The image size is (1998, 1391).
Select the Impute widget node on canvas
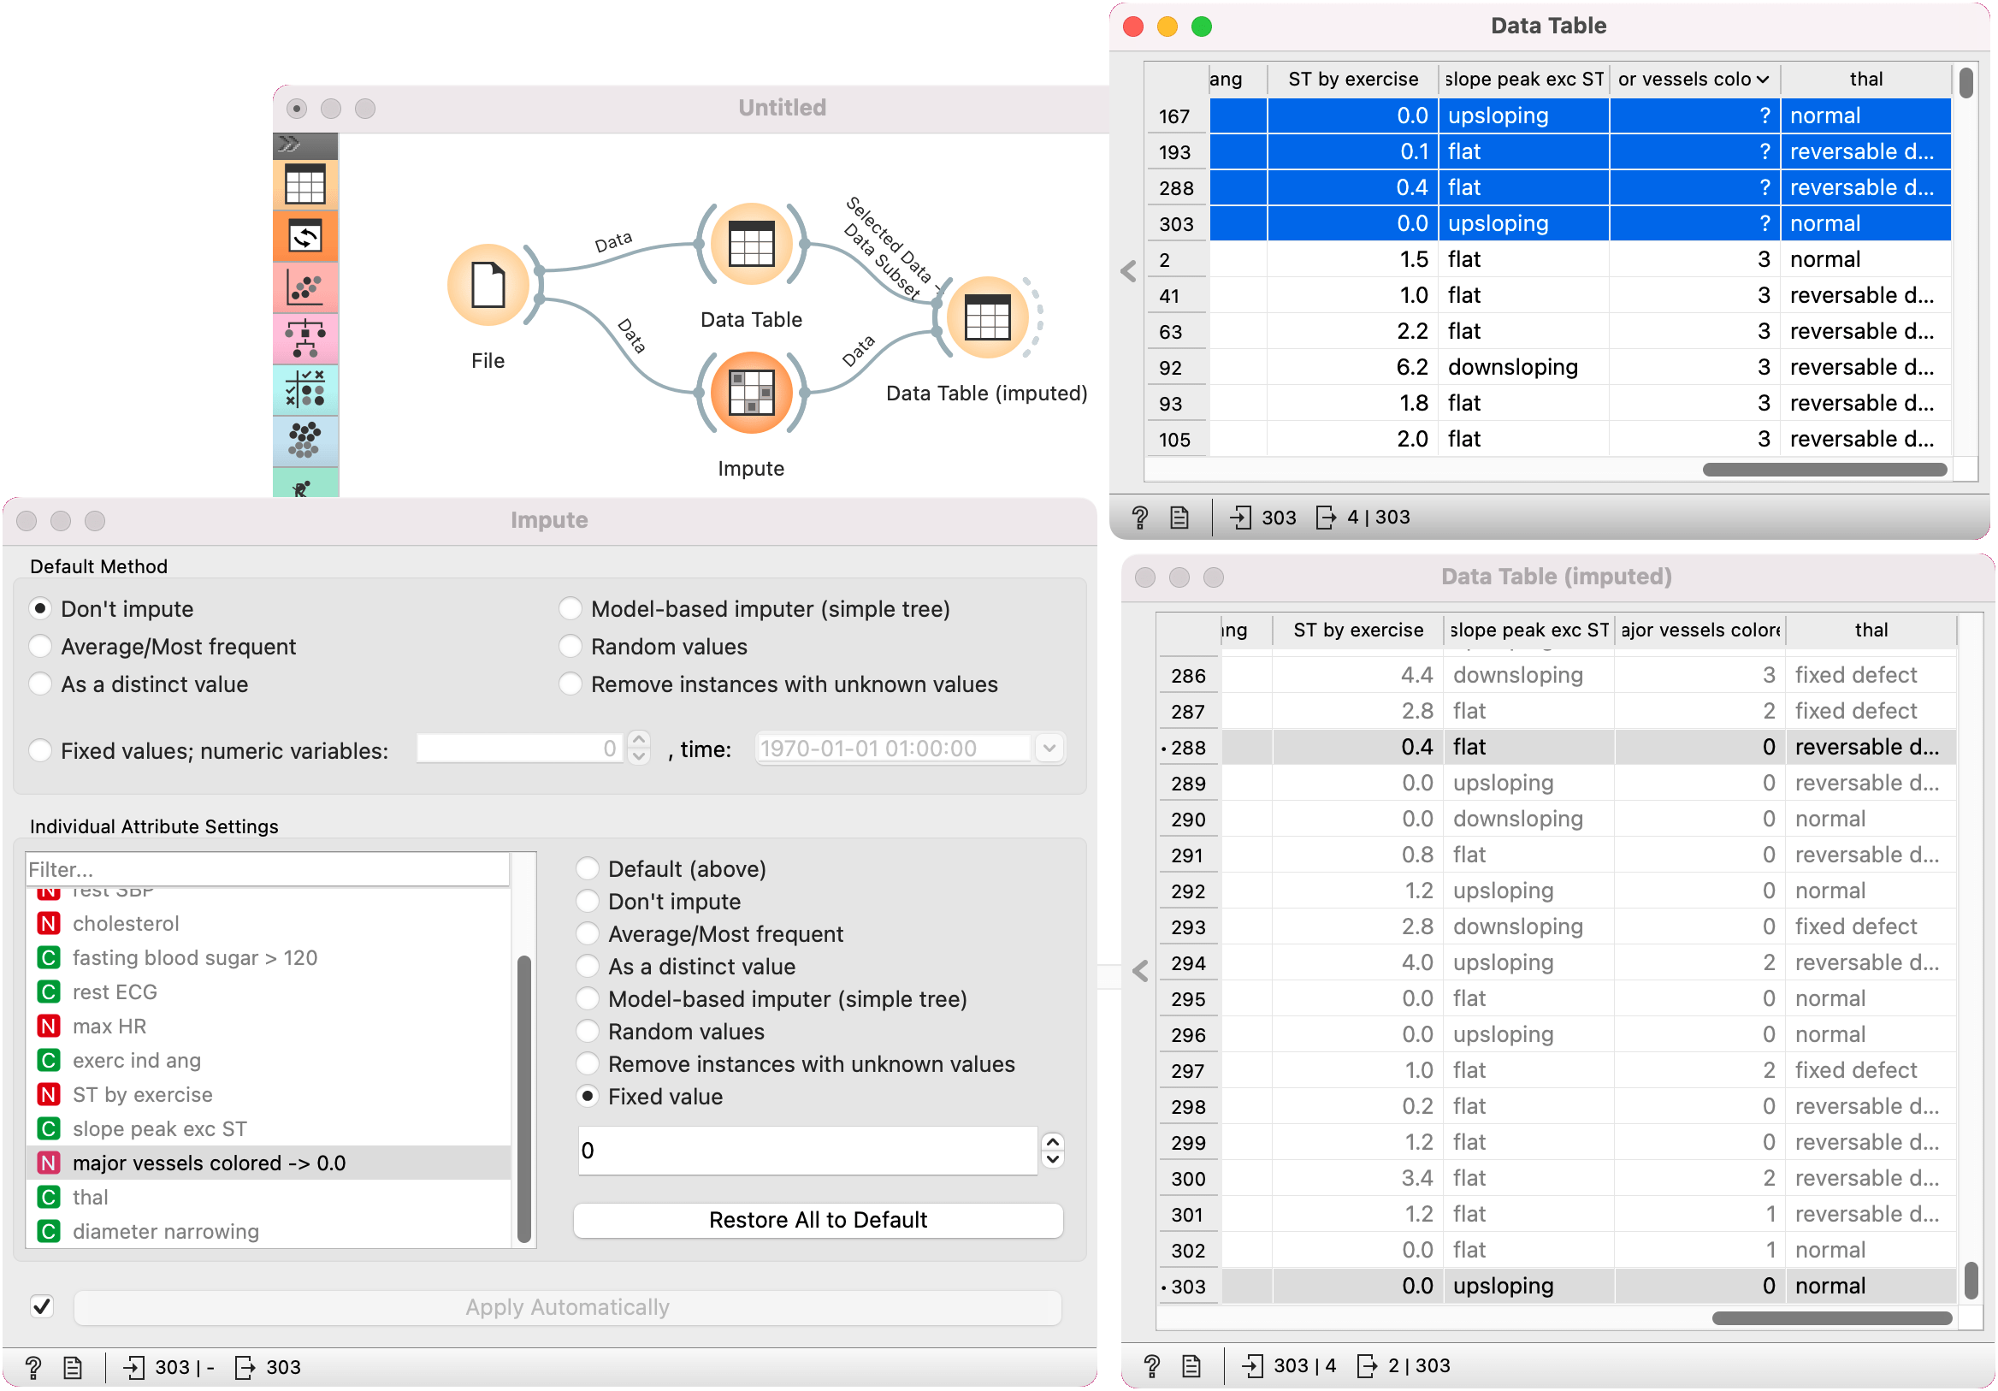pos(751,393)
